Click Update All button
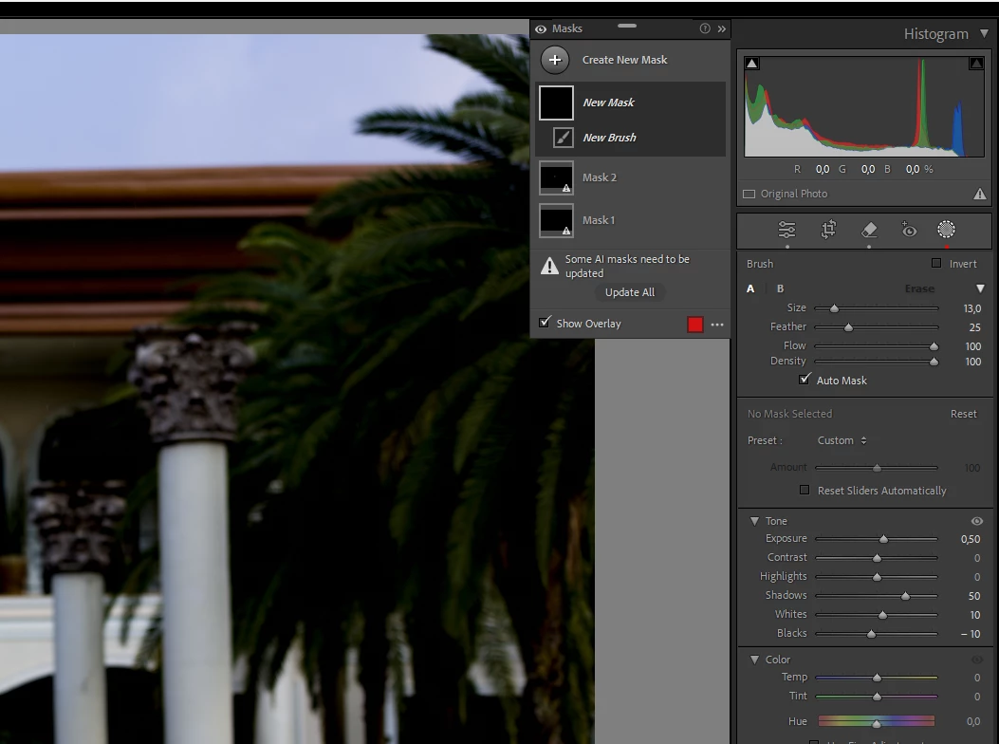 click(x=629, y=292)
